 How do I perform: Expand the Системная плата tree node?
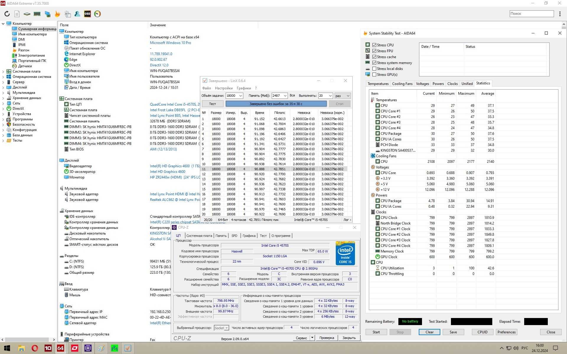point(3,71)
